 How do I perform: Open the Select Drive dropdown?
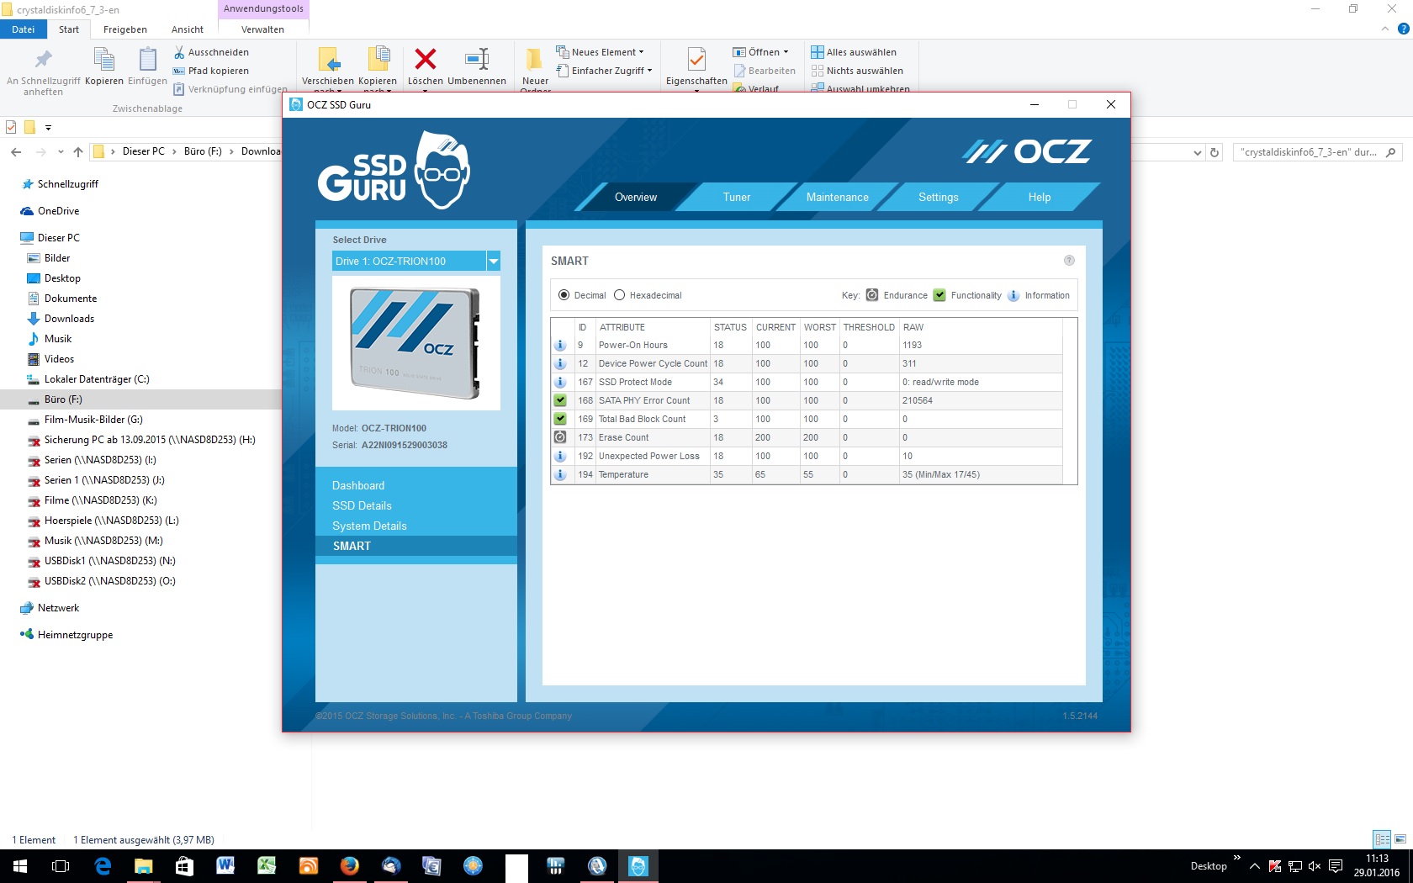tap(494, 262)
